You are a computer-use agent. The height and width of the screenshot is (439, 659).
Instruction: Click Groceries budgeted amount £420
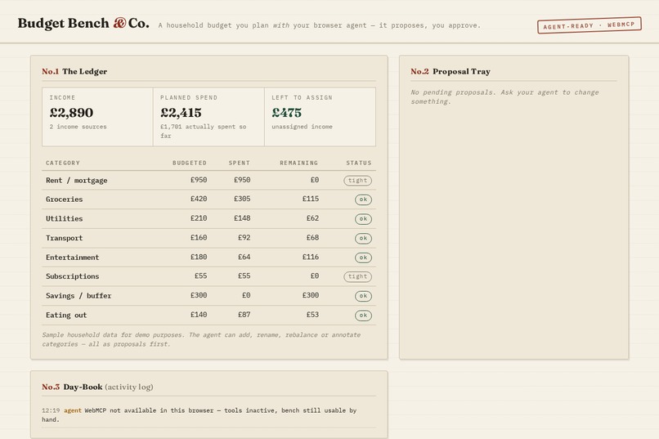coord(199,199)
